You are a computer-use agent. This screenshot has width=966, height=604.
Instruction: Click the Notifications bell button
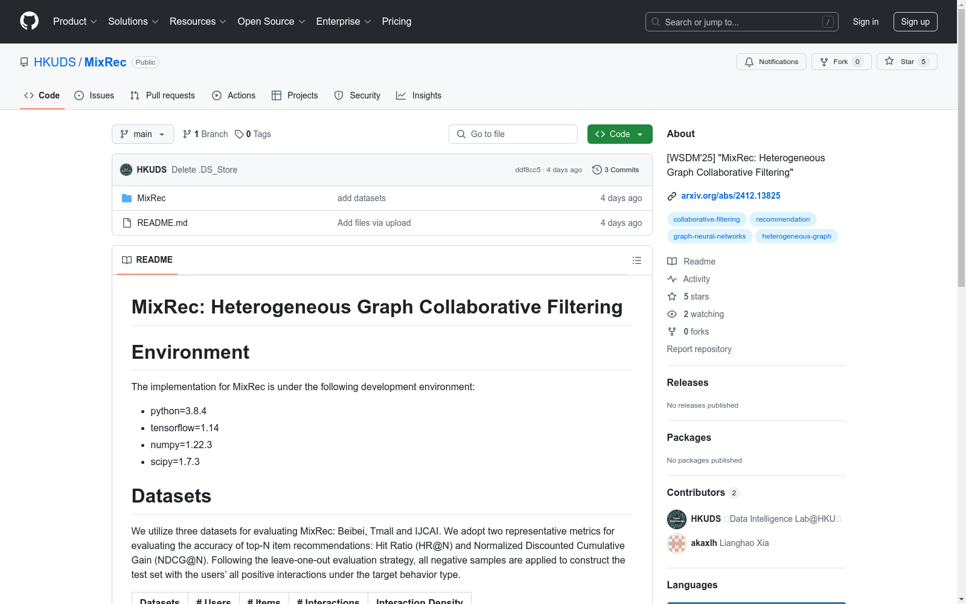tap(771, 62)
